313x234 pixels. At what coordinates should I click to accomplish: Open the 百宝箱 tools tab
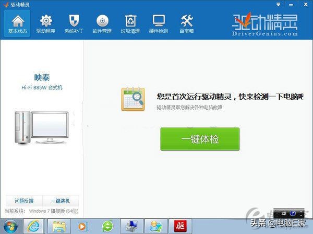(186, 24)
